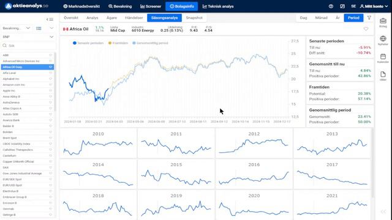Select Dow Jones Industrial Average in list
392x220 pixels.
(27, 174)
